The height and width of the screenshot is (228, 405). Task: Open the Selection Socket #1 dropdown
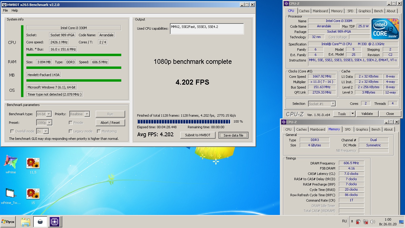pyautogui.click(x=322, y=104)
